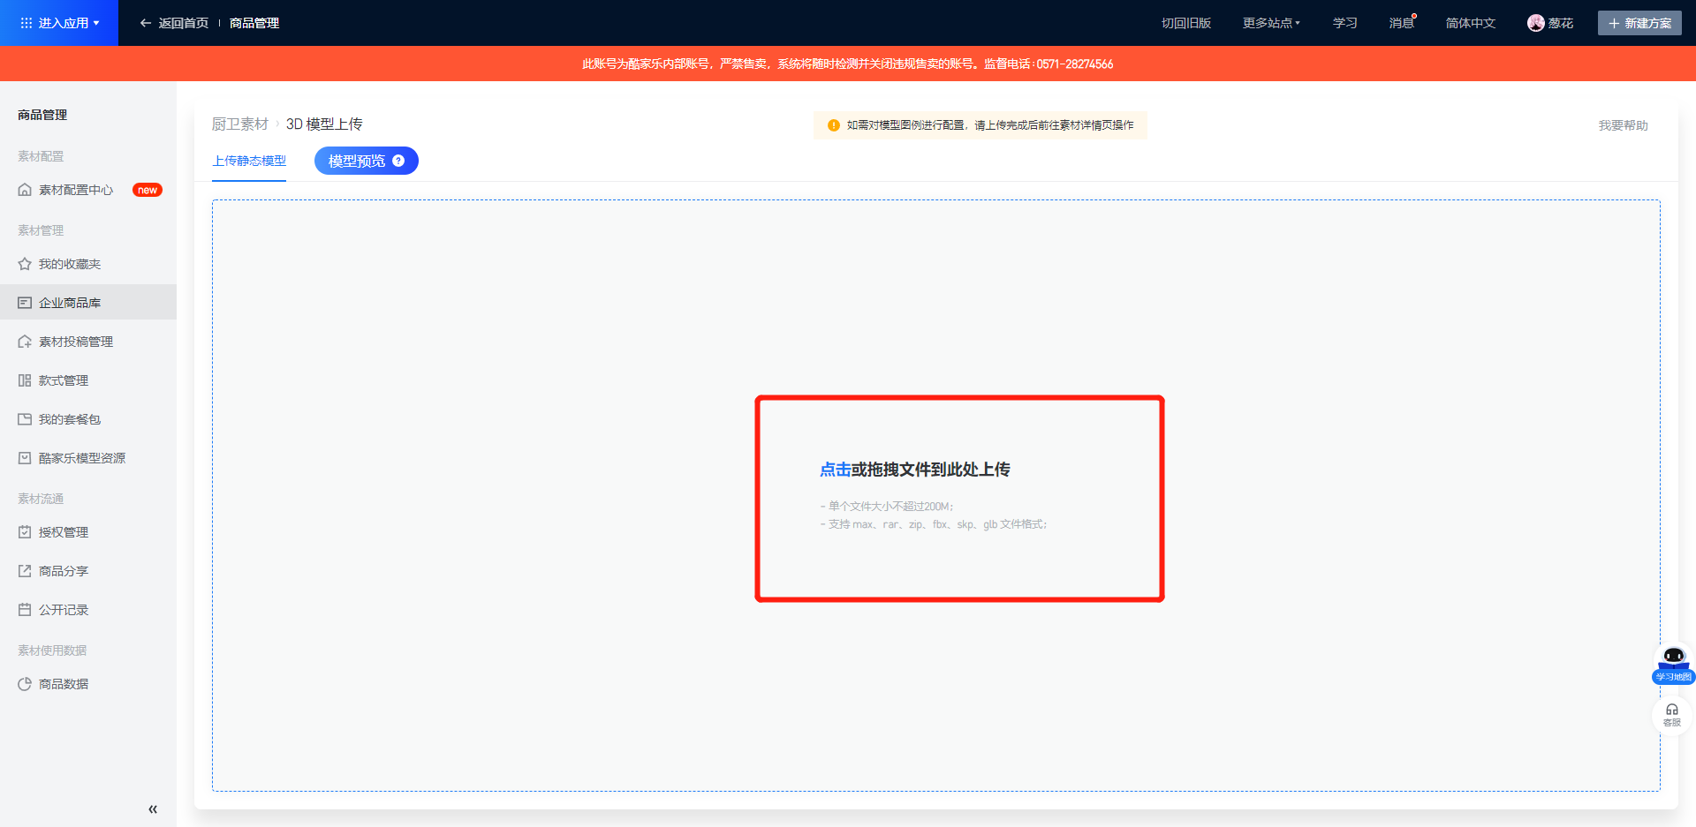The image size is (1696, 827).
Task: Expand the 进入应用 dropdown menu
Action: pos(59,23)
